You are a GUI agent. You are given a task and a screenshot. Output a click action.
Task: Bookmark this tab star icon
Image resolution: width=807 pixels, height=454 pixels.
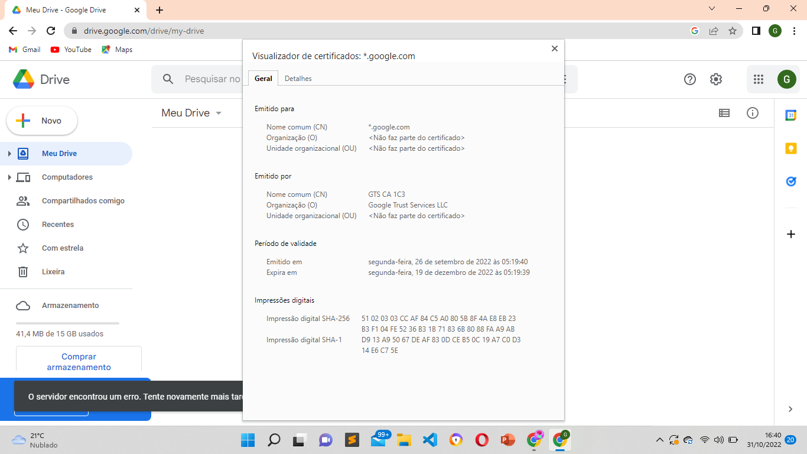point(733,31)
